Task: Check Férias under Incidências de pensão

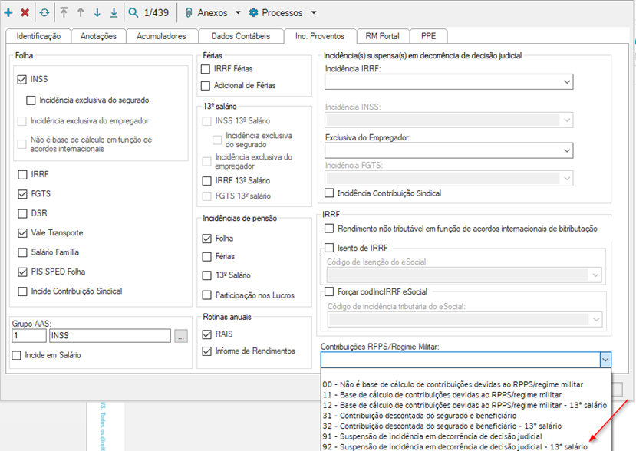Action: (206, 257)
